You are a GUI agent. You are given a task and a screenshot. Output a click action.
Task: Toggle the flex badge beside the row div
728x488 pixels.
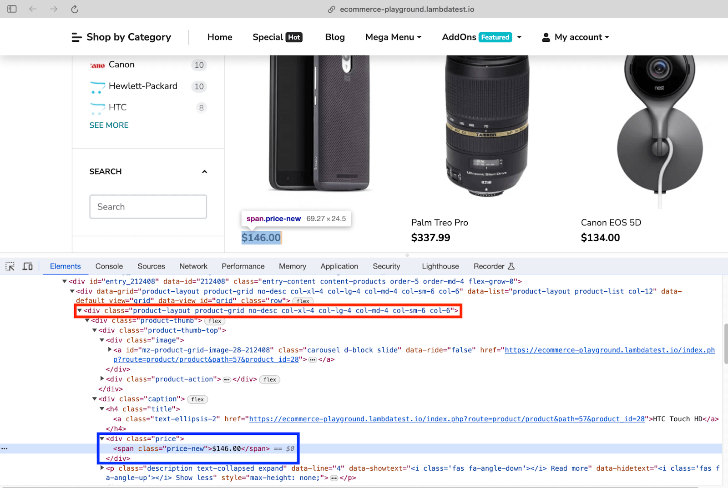(x=303, y=301)
